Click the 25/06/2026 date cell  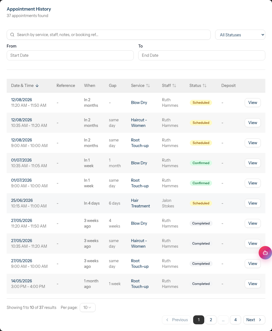point(22,200)
